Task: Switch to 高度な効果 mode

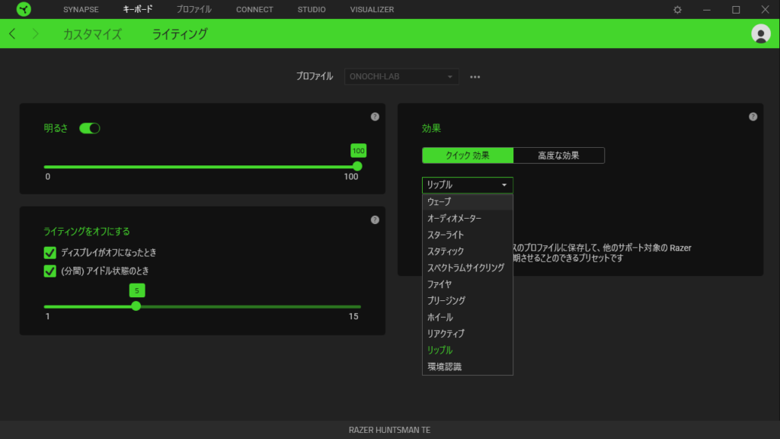Action: click(x=558, y=155)
